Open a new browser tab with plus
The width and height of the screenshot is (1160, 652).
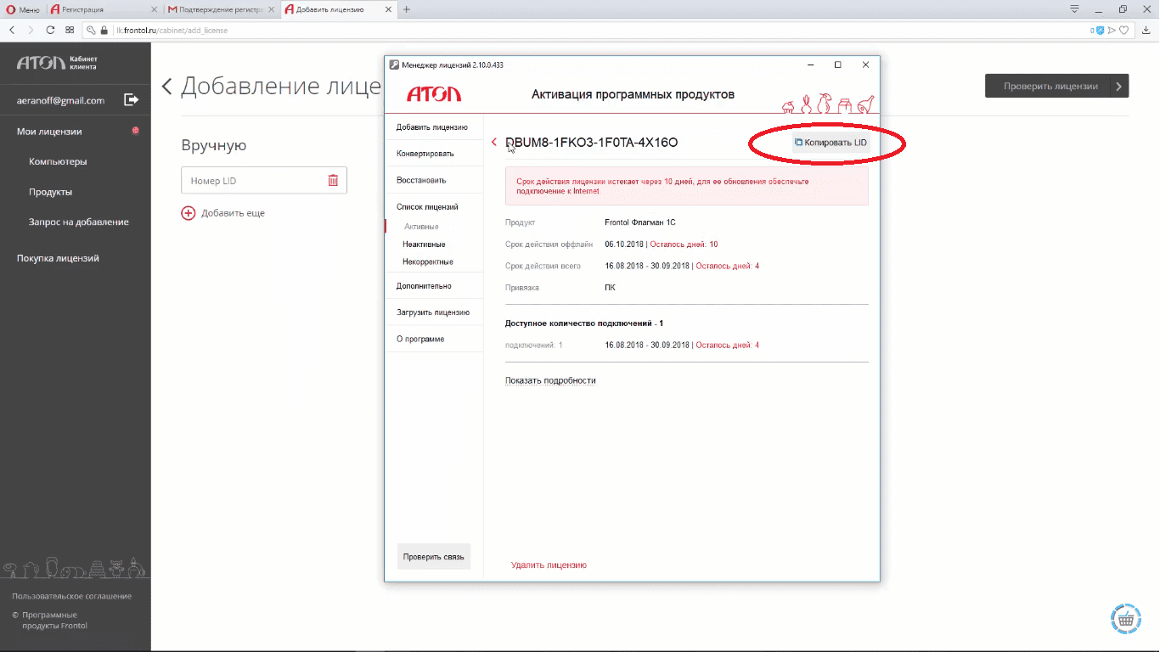pos(407,9)
